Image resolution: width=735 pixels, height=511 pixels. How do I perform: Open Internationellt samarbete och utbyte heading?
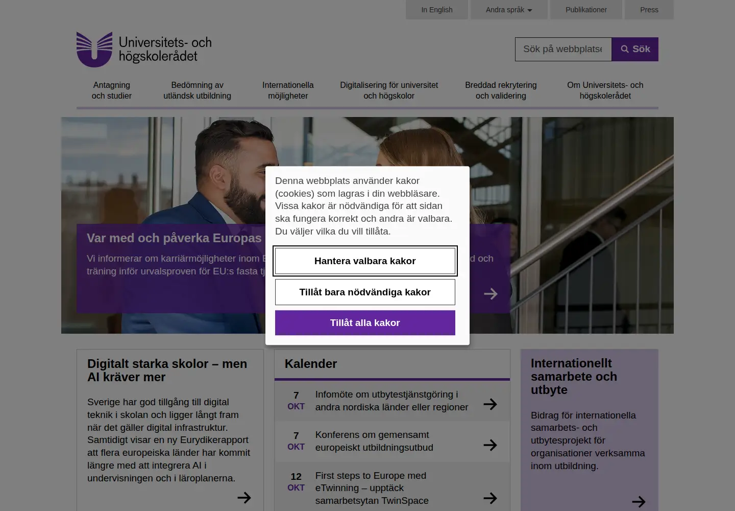(x=574, y=377)
